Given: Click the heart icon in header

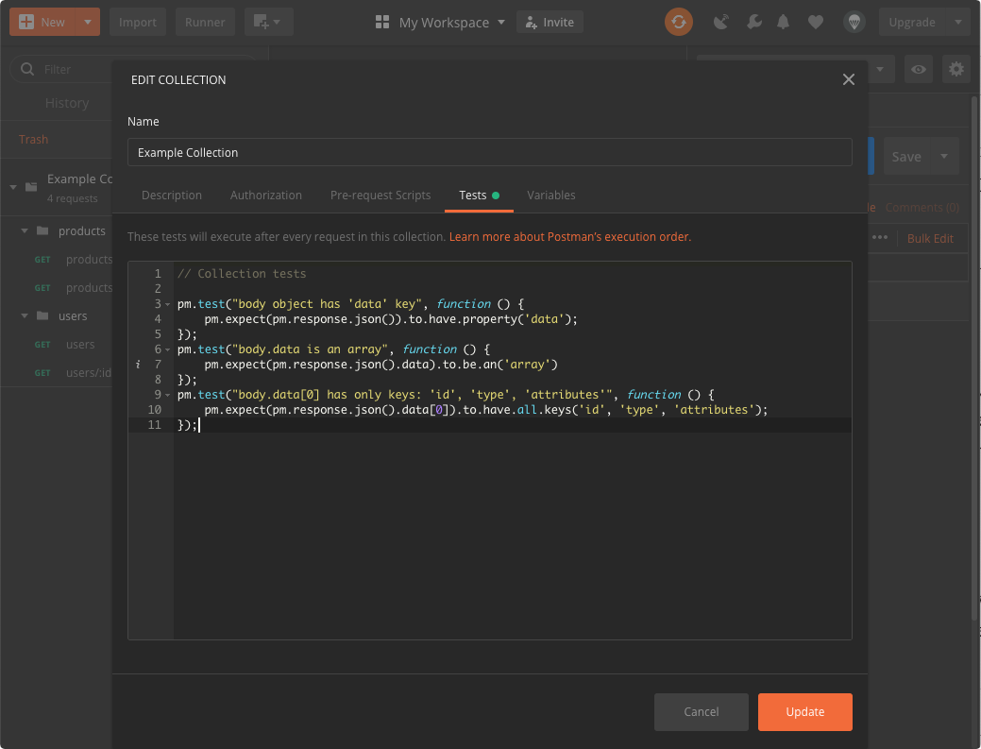Looking at the screenshot, I should pyautogui.click(x=815, y=23).
